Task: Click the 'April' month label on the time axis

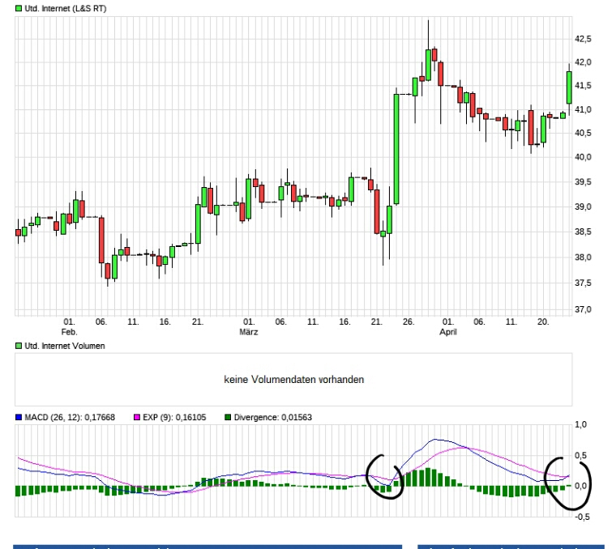Action: pyautogui.click(x=448, y=332)
